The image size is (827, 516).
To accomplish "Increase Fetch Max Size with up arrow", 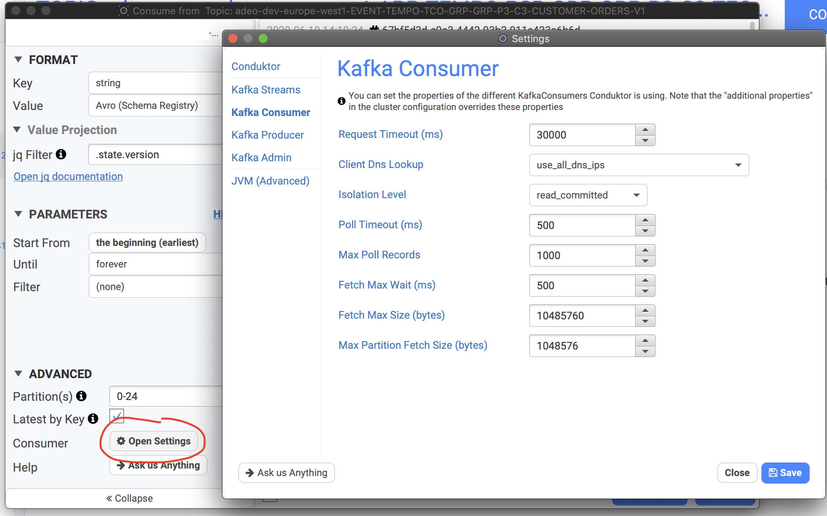I will (645, 310).
